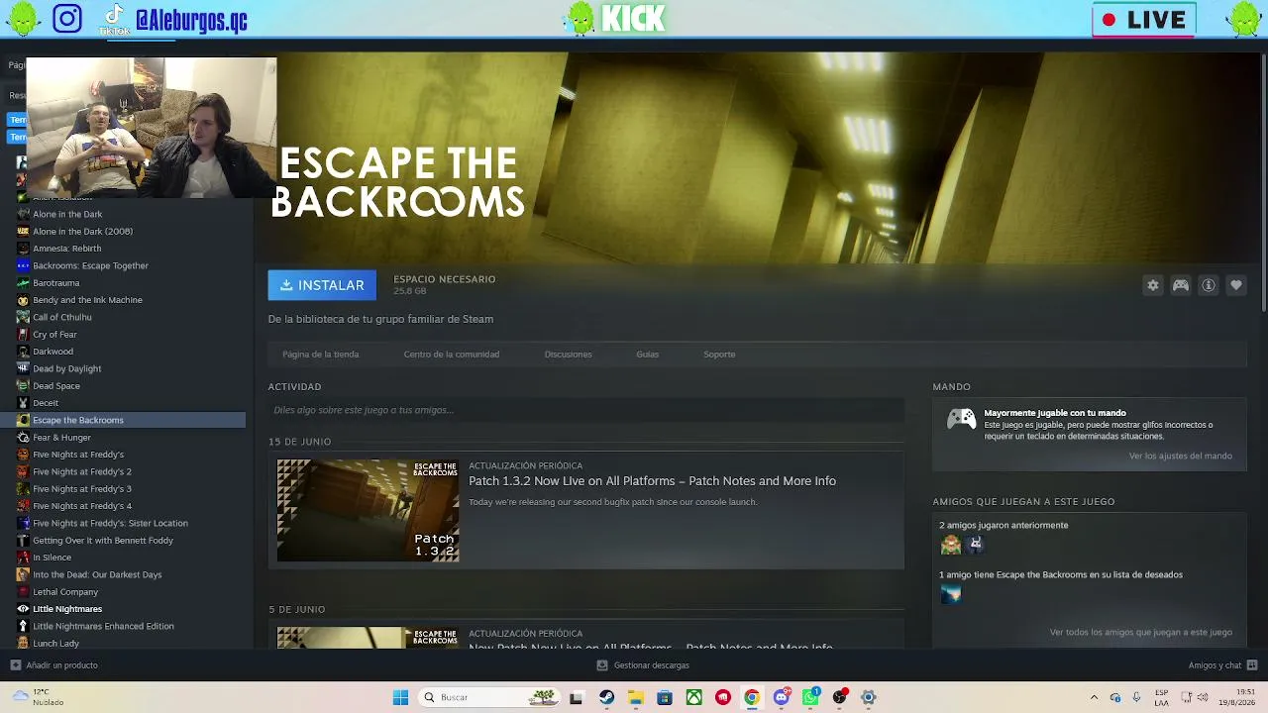Open Discord from the taskbar
The width and height of the screenshot is (1268, 713).
(782, 697)
